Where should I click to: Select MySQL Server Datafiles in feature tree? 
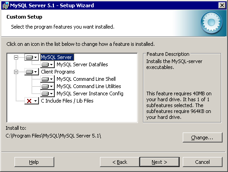[x=82, y=64]
